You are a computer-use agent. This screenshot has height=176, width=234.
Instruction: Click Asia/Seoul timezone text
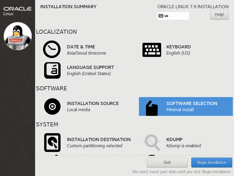click(x=86, y=53)
